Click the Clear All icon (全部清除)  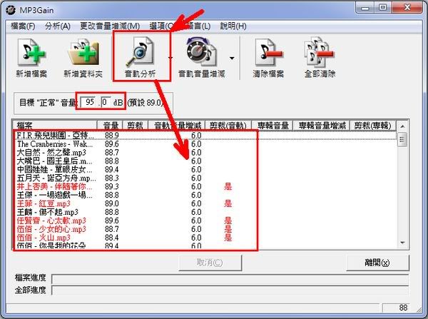click(320, 59)
